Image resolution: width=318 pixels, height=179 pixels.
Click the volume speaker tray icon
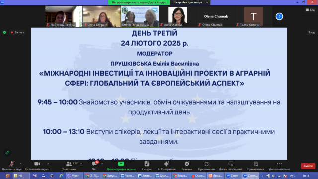pos(274,176)
